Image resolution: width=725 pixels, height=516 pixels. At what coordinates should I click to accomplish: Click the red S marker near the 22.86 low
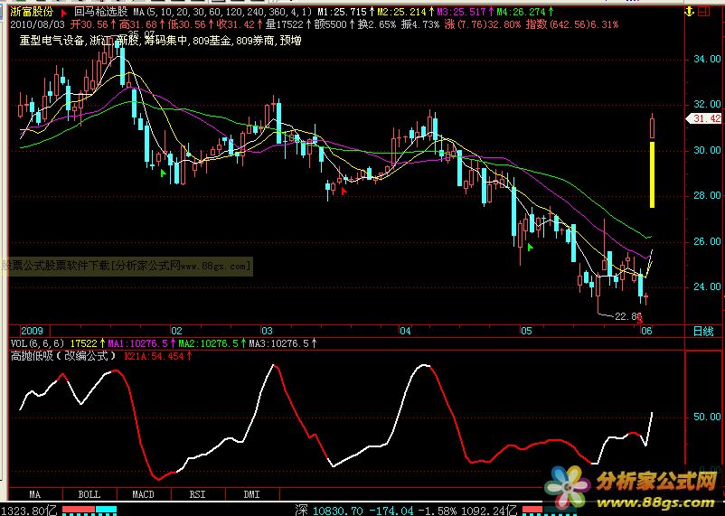click(640, 319)
